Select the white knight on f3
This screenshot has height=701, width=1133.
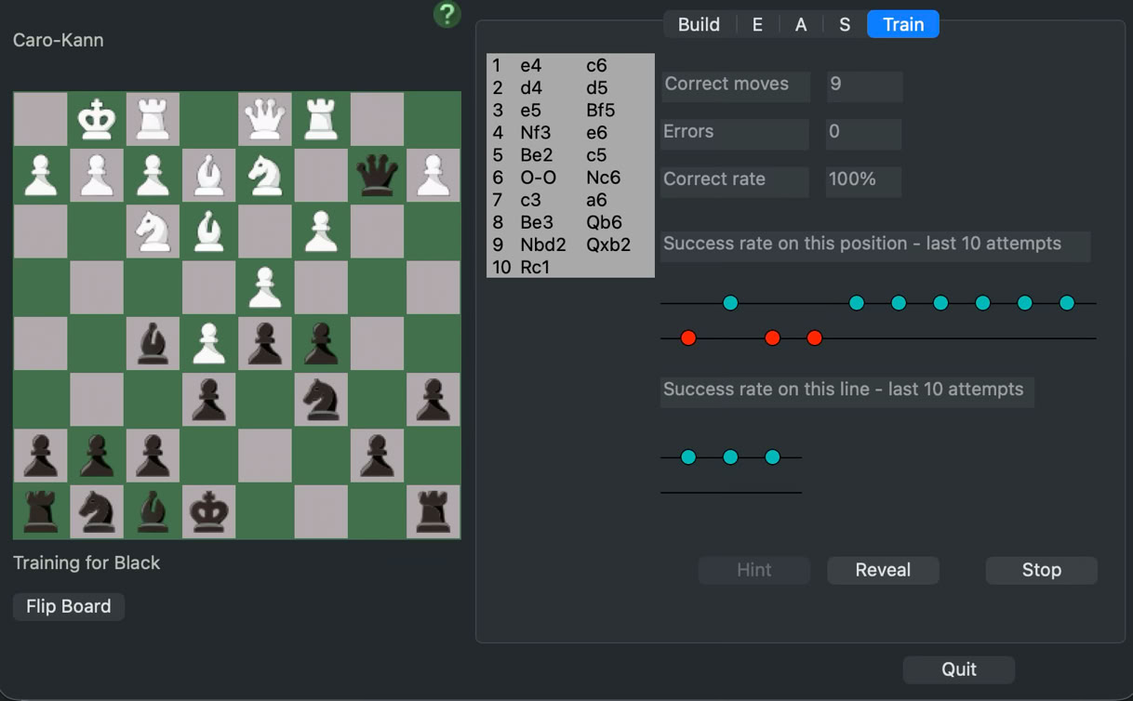click(153, 231)
